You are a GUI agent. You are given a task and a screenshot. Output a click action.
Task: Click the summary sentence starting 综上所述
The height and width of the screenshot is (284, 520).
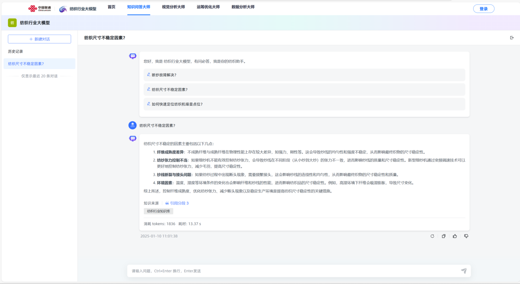(237, 191)
